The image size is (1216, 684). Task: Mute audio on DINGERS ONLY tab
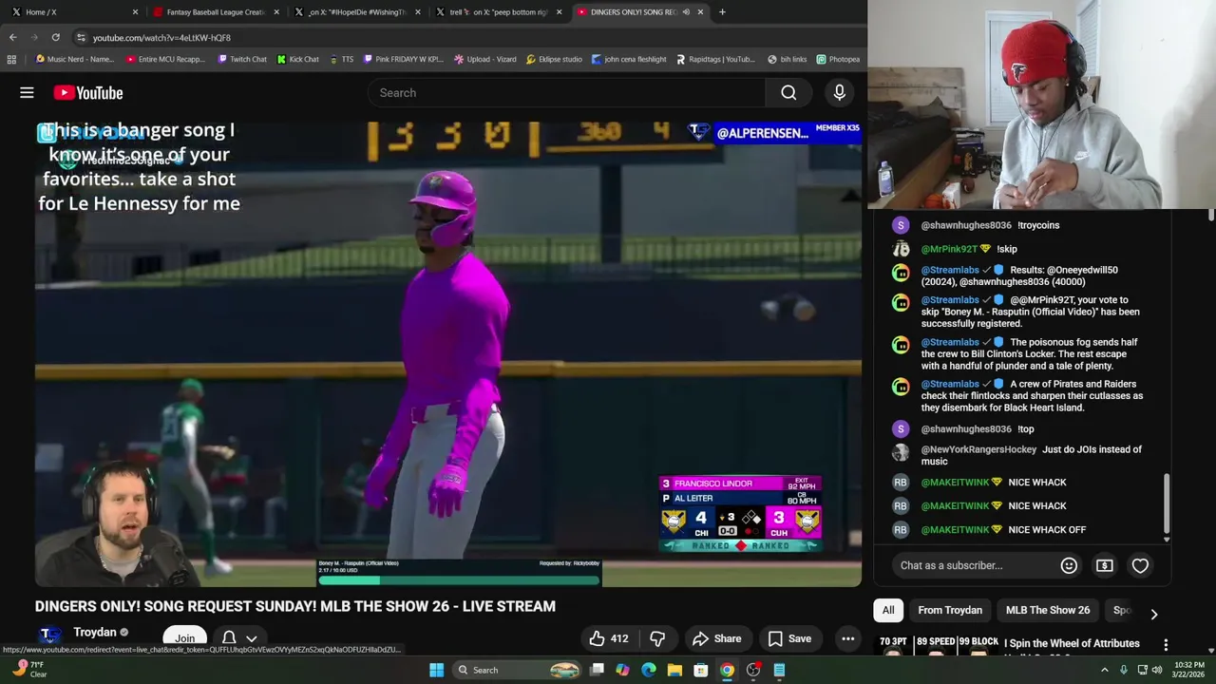686,12
